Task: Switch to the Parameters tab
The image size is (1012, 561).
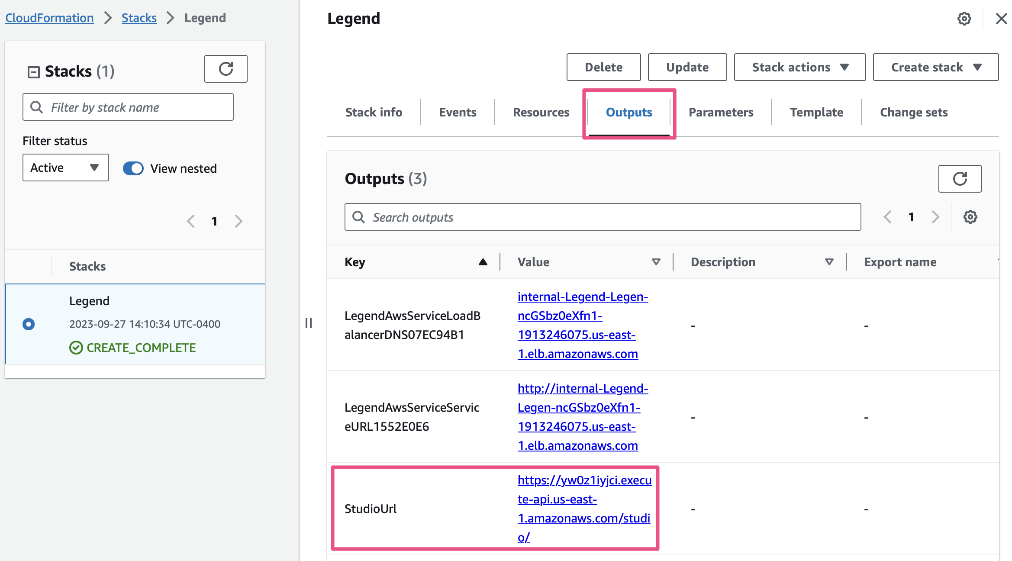Action: click(x=720, y=112)
